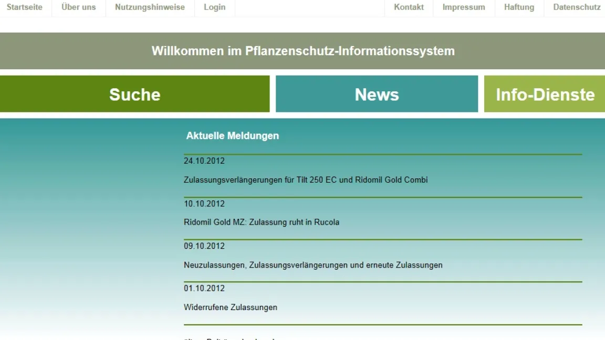This screenshot has width=605, height=340.
Task: Open news about Tilt 250 EC Zulassungsverlängerungen
Action: (306, 180)
